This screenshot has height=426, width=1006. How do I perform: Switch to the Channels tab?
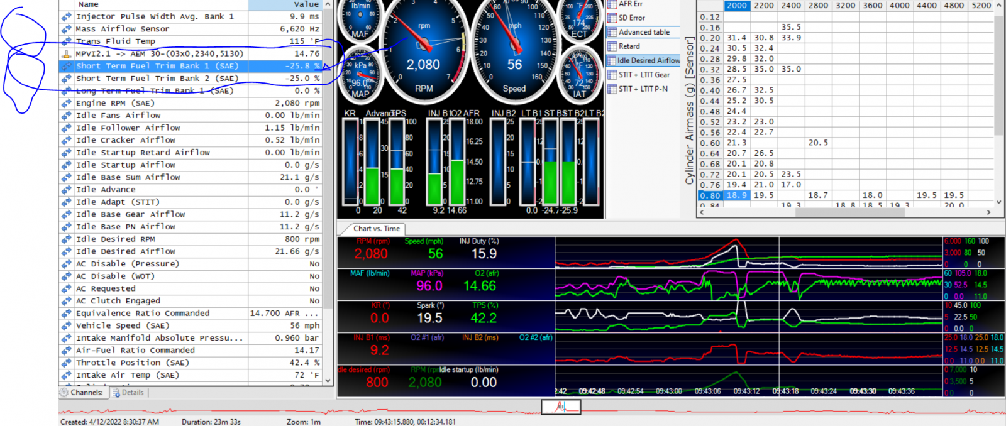82,392
